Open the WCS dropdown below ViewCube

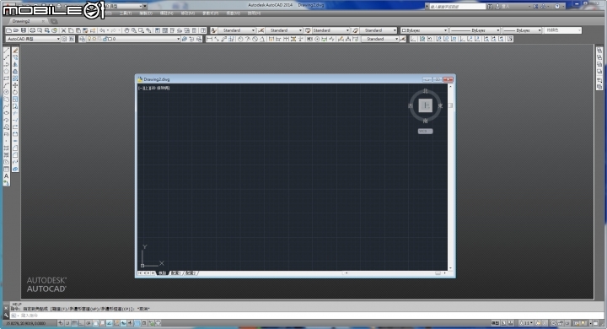tap(425, 132)
